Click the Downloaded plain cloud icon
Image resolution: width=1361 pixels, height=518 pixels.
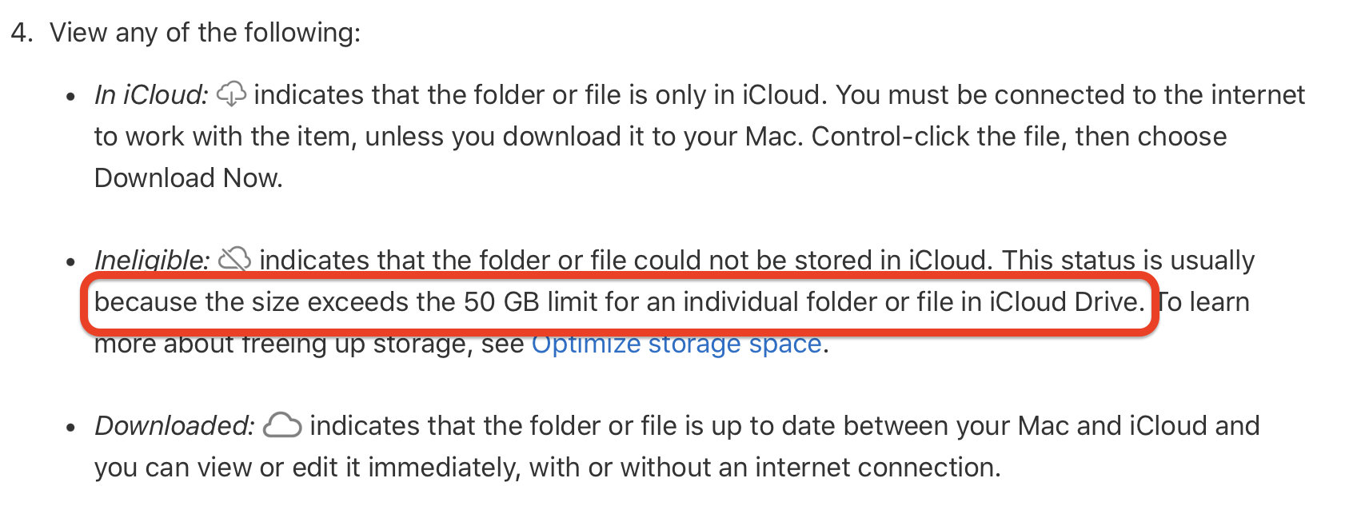click(x=282, y=425)
